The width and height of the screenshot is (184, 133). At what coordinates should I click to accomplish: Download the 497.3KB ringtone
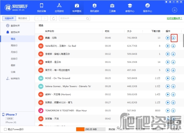173,70
